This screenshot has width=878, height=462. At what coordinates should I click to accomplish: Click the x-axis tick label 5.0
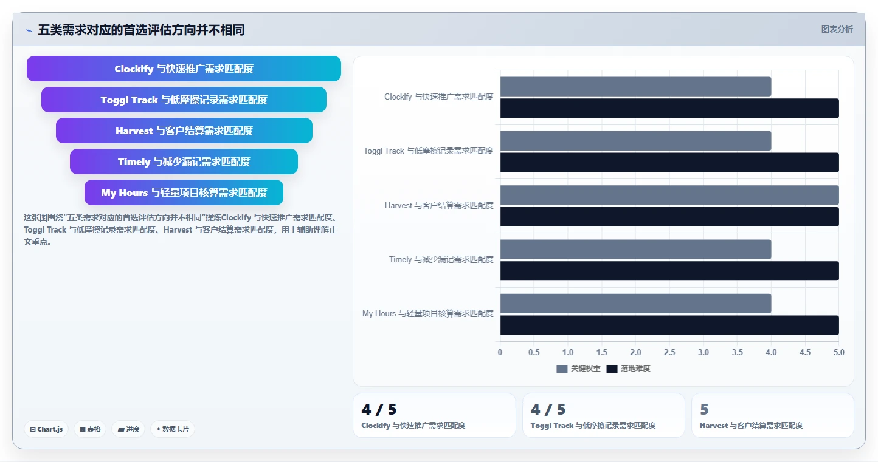pos(838,352)
